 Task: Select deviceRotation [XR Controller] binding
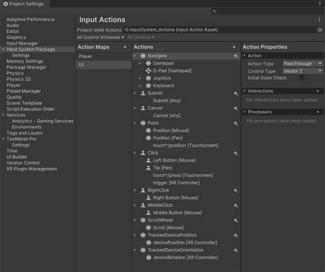coord(185,258)
